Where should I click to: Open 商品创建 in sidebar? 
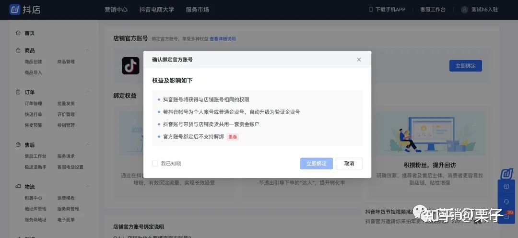pyautogui.click(x=34, y=61)
